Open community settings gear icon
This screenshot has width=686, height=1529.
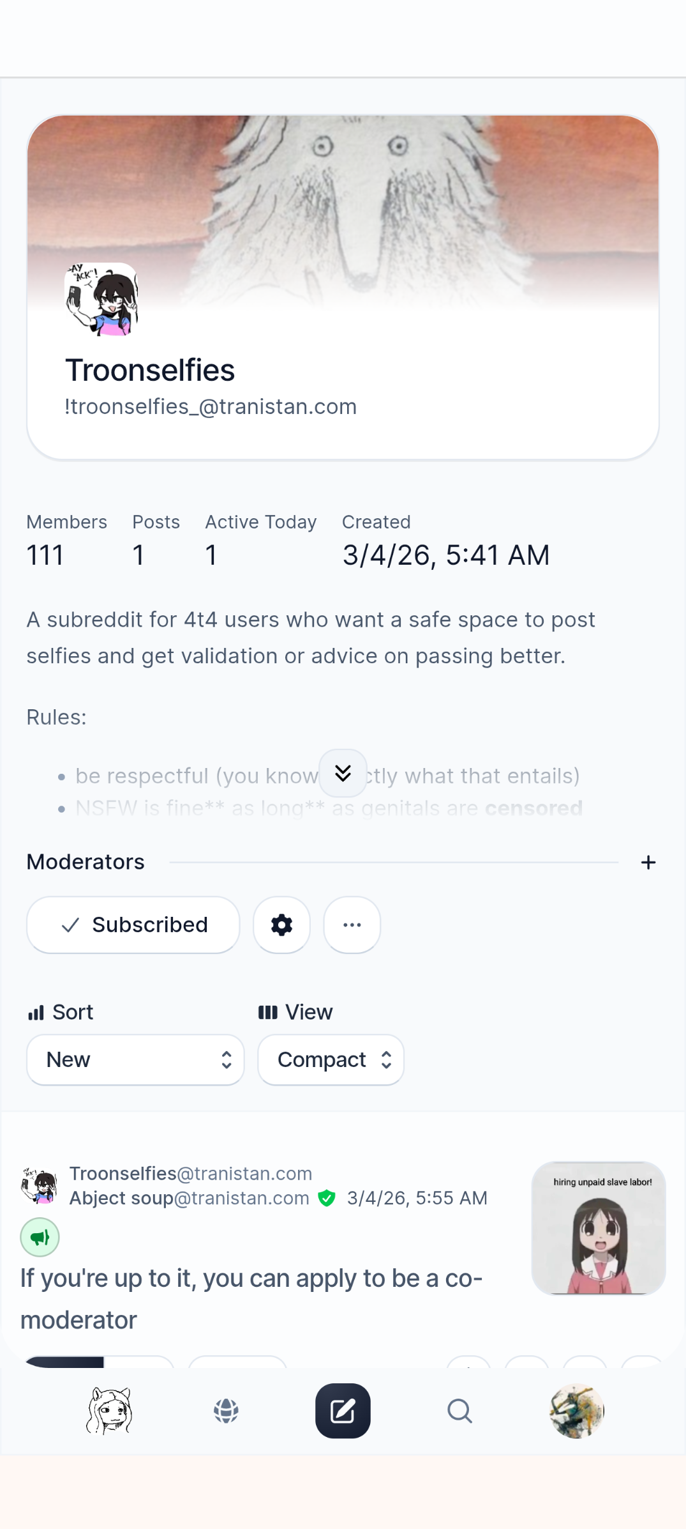281,925
